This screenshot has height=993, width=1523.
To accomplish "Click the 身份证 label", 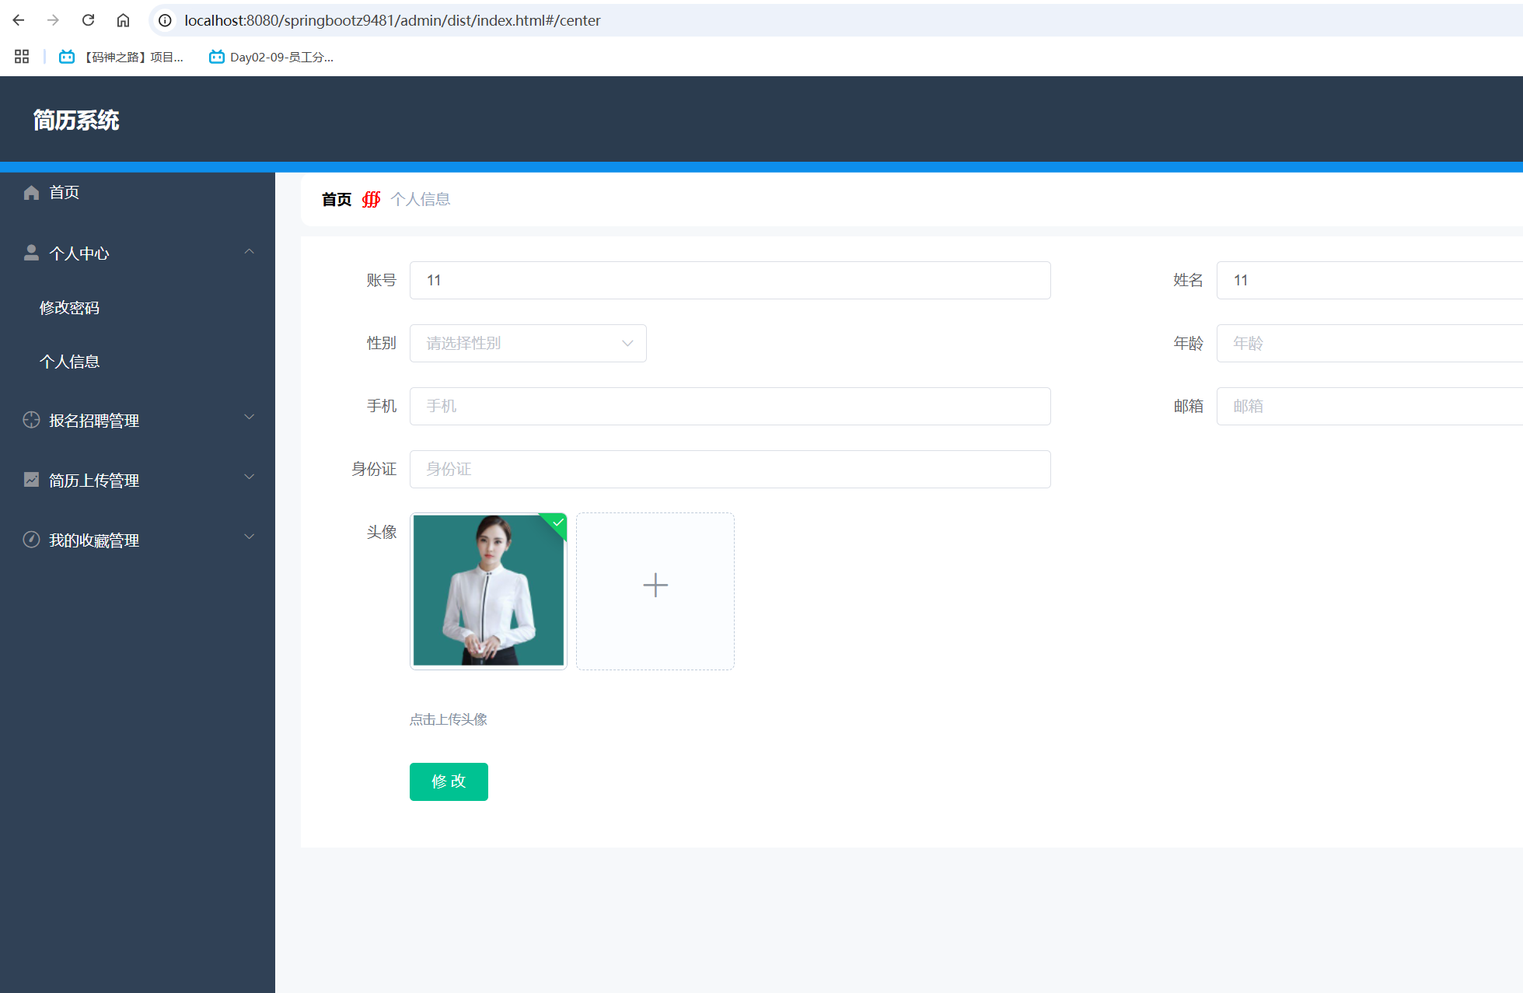I will [374, 469].
